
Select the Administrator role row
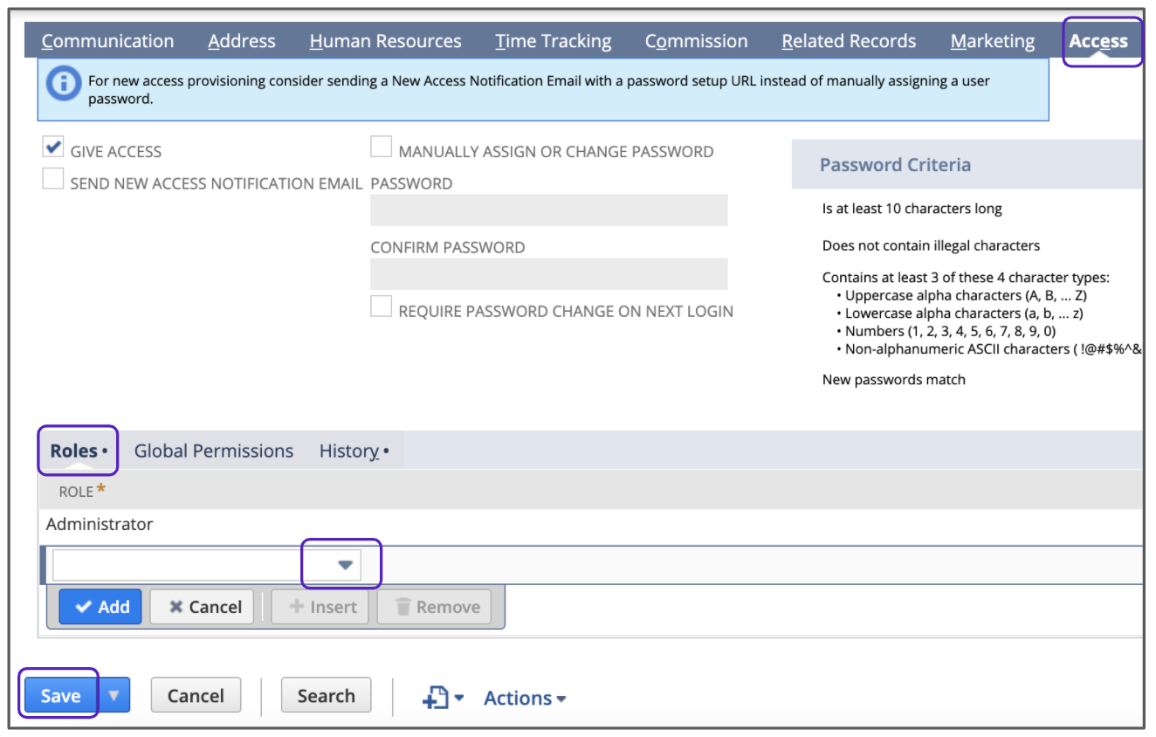point(100,524)
